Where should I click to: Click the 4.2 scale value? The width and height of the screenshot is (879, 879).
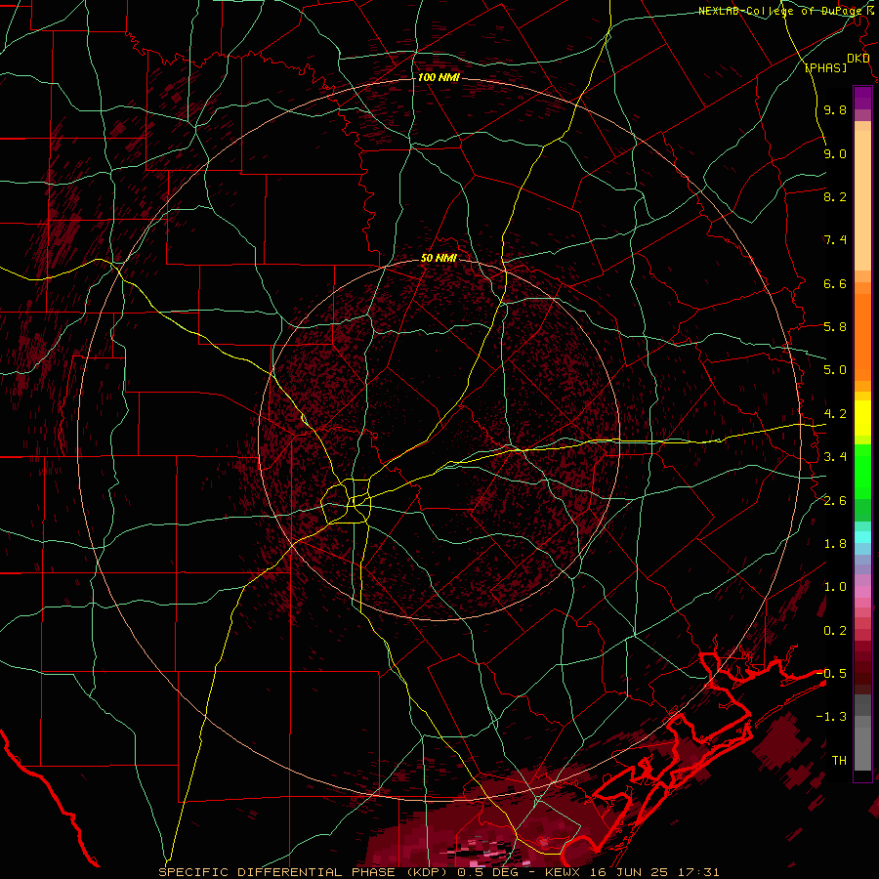pyautogui.click(x=835, y=414)
